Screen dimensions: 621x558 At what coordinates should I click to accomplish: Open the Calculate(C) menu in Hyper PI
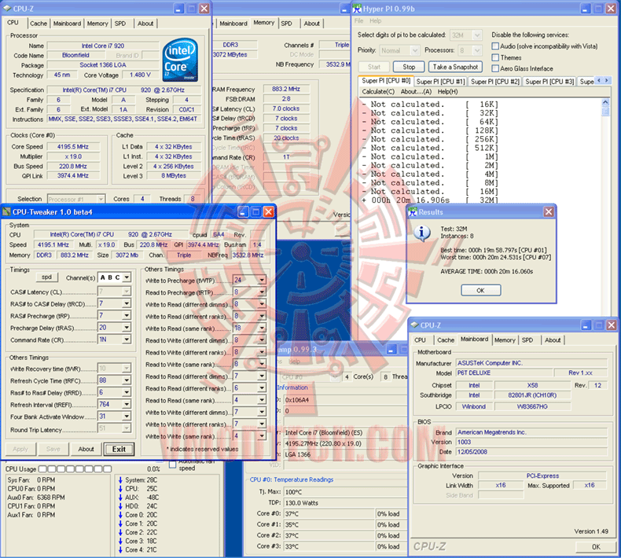(378, 91)
